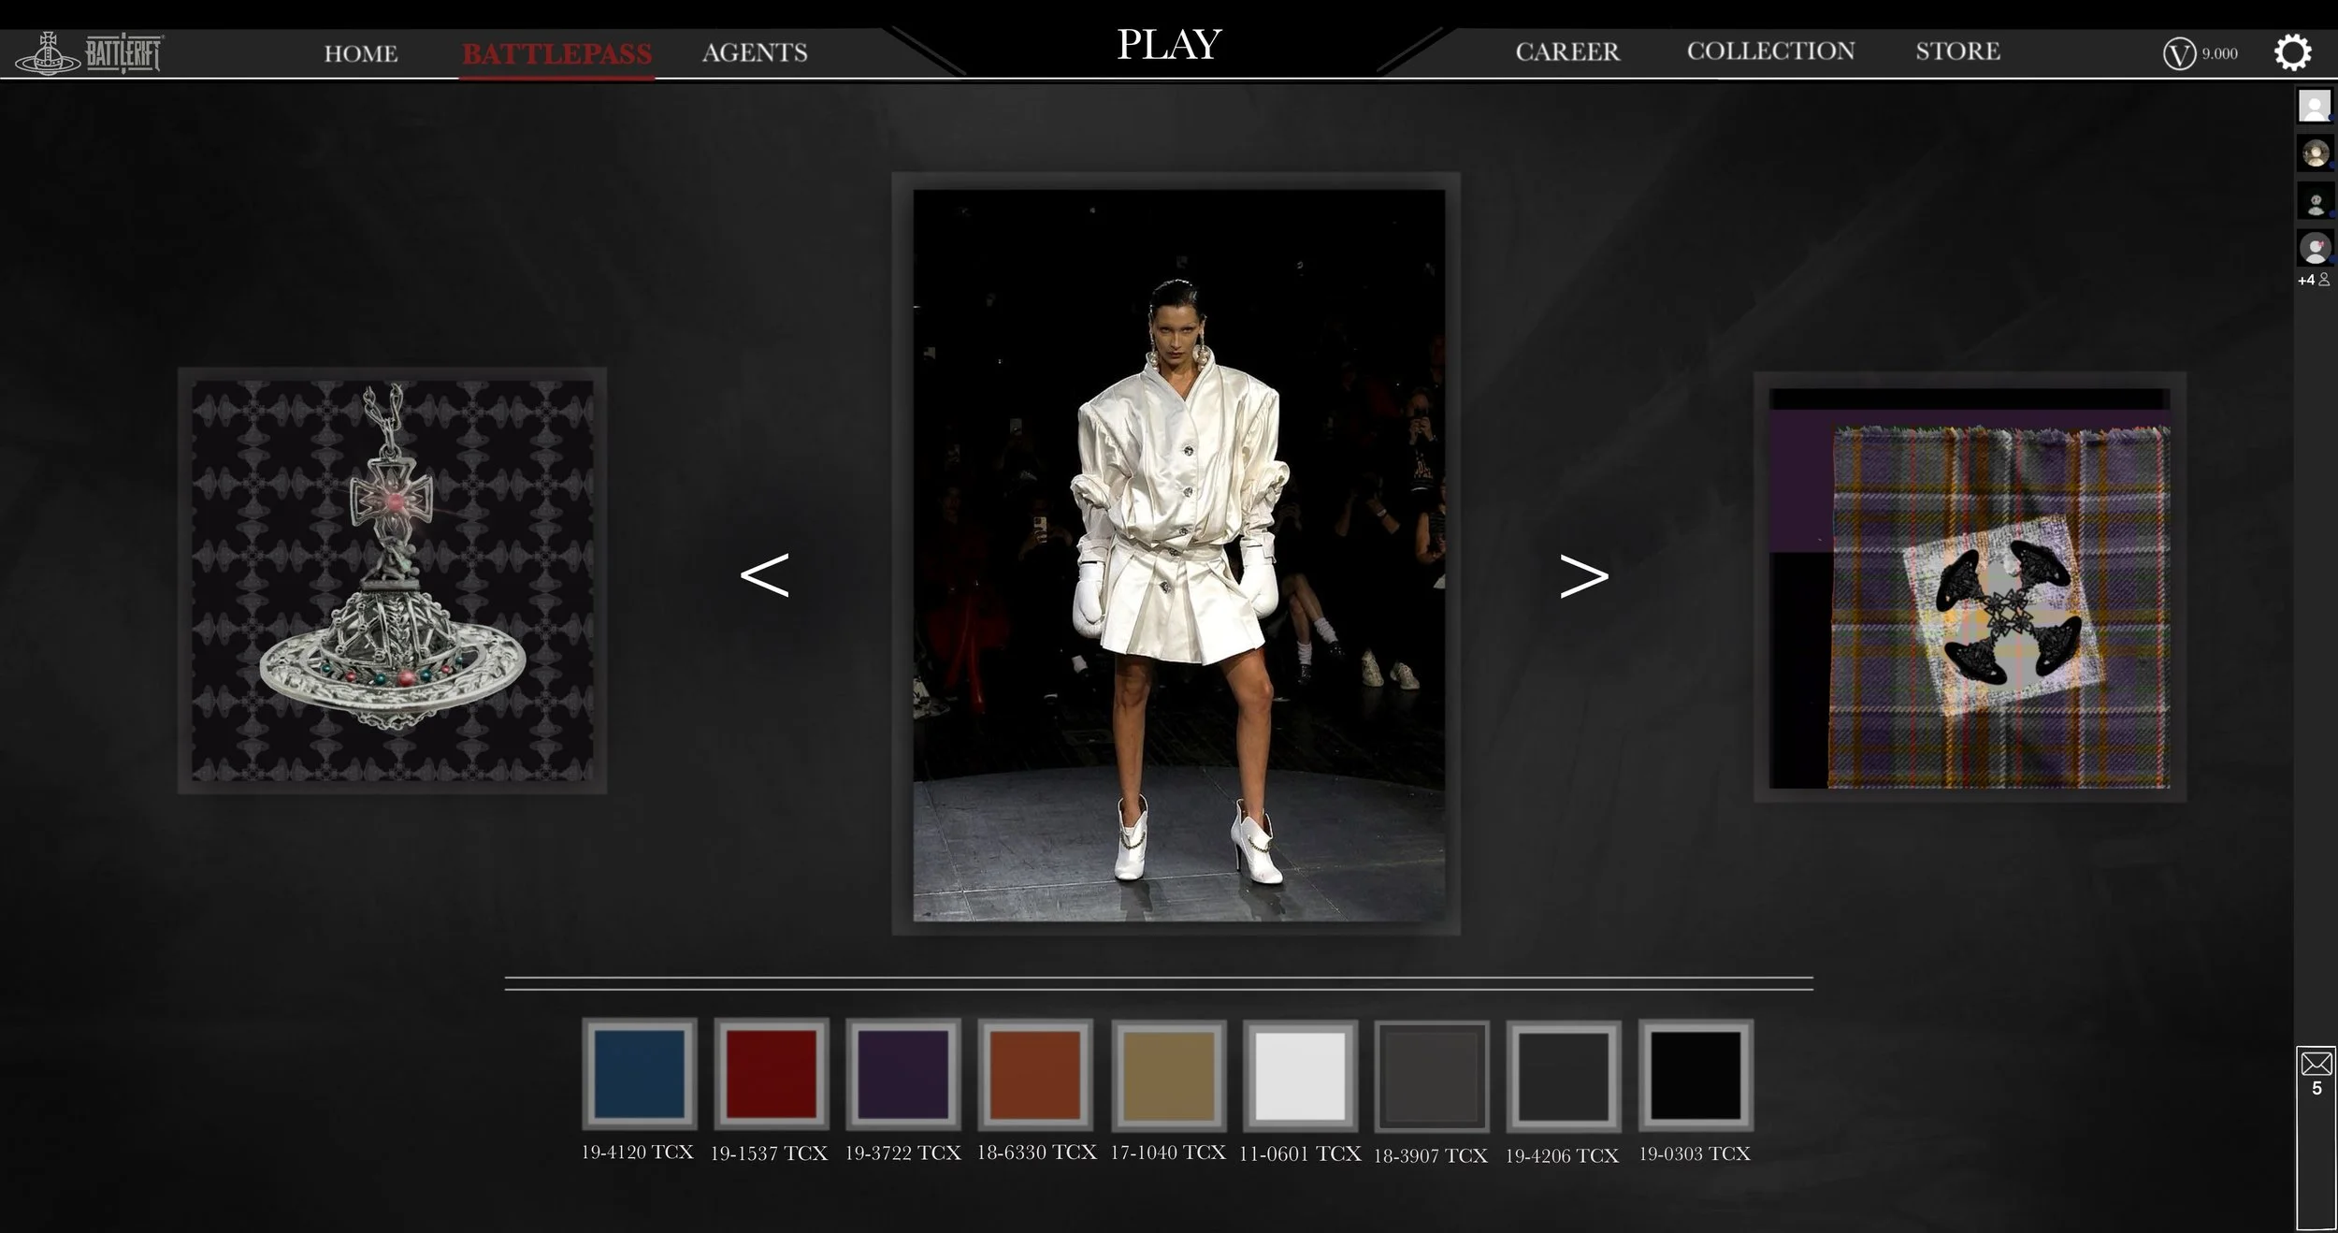Open the V currency balance icon
The height and width of the screenshot is (1233, 2338).
(2179, 53)
